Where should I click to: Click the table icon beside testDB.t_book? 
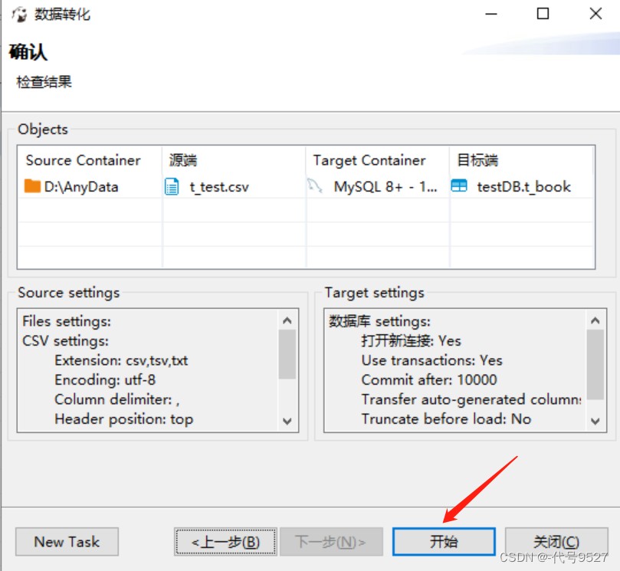coord(459,185)
